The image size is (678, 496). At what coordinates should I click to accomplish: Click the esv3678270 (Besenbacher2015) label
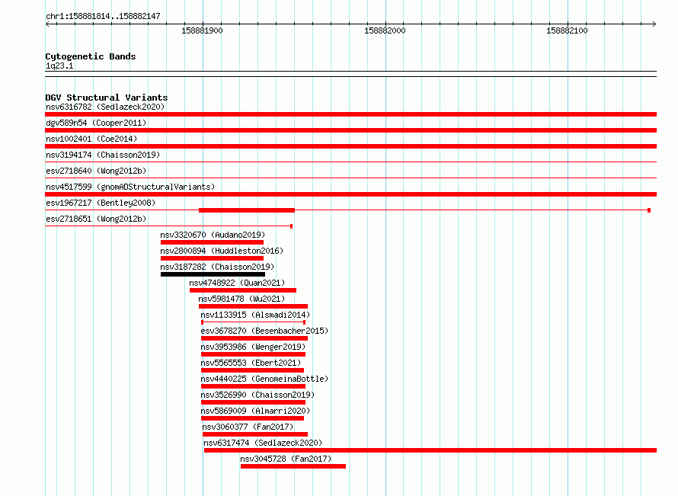264,331
